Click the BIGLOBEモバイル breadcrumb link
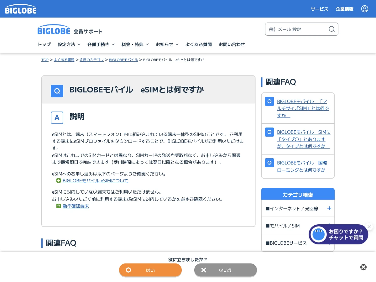The height and width of the screenshot is (282, 376). point(123,60)
